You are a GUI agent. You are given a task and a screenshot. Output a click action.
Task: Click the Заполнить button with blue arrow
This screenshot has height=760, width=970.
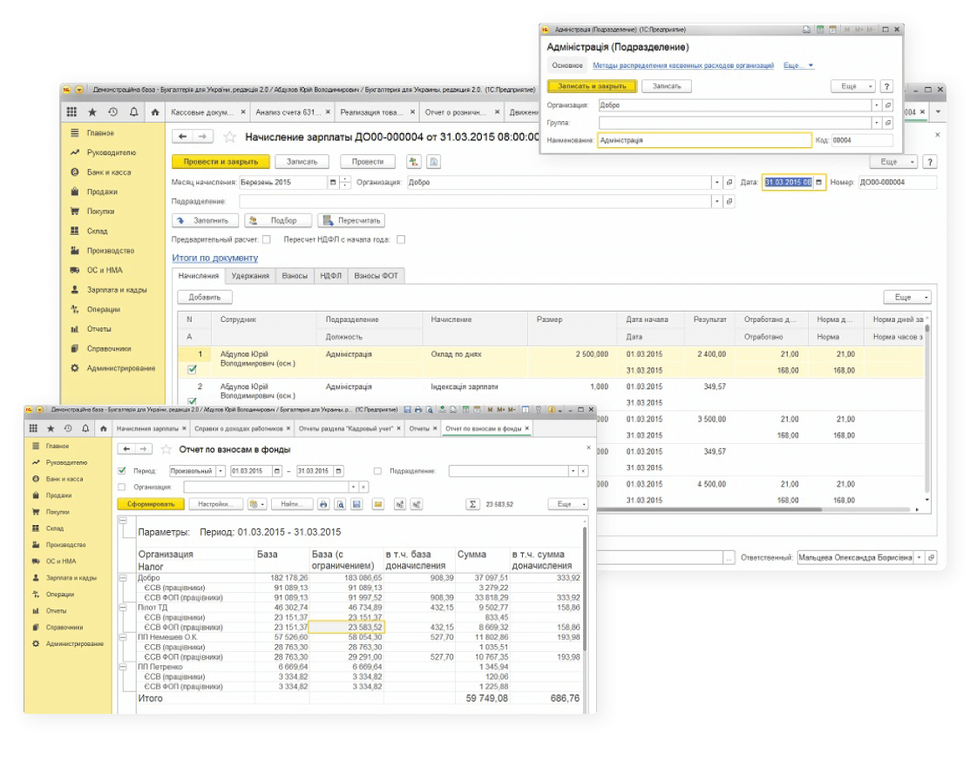[205, 220]
